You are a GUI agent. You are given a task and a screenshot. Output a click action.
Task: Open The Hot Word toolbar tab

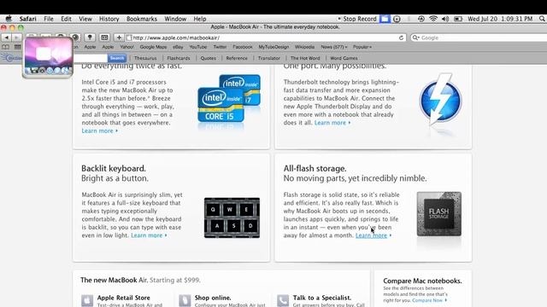coord(305,58)
